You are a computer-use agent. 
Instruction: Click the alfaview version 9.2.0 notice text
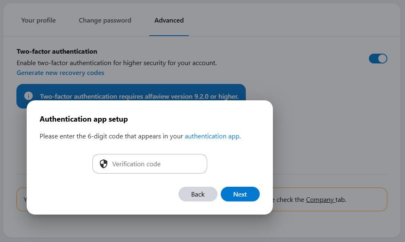[x=139, y=97]
